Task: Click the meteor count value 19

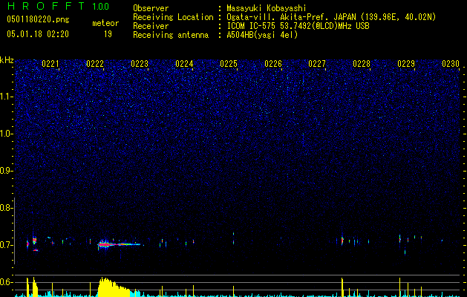Action: tap(108, 34)
